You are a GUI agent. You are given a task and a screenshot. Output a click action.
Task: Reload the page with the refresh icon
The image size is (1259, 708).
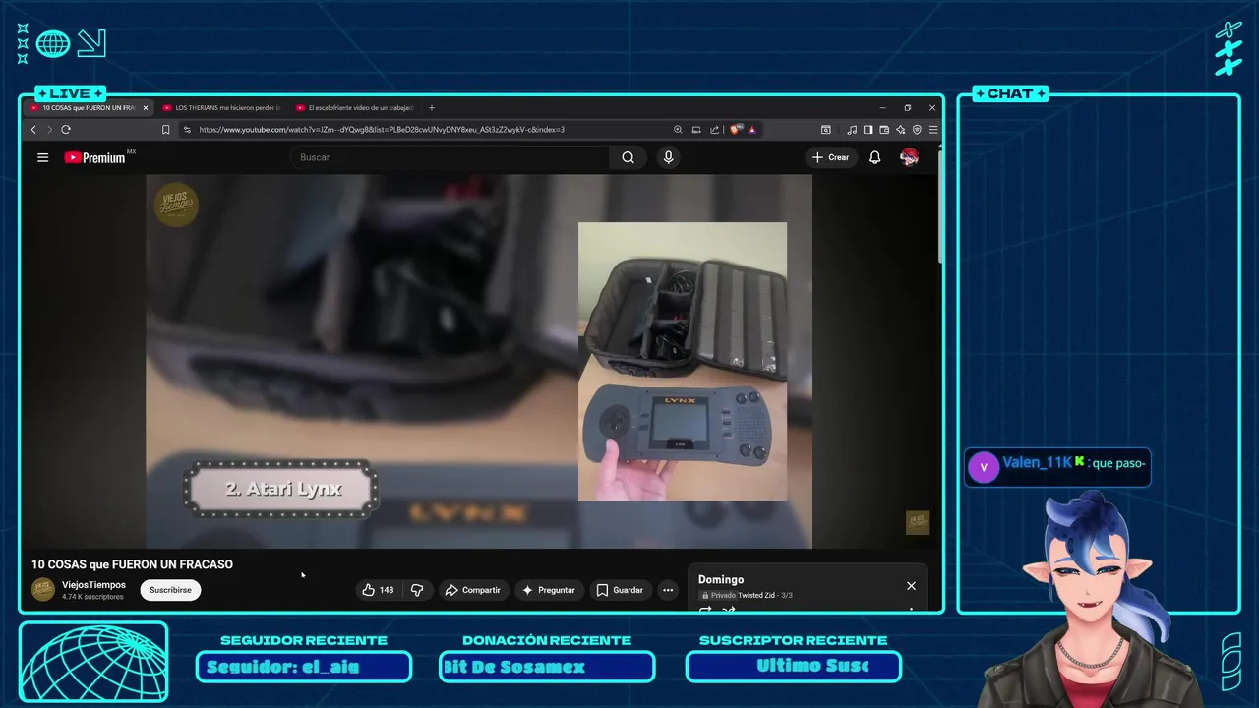(x=66, y=130)
